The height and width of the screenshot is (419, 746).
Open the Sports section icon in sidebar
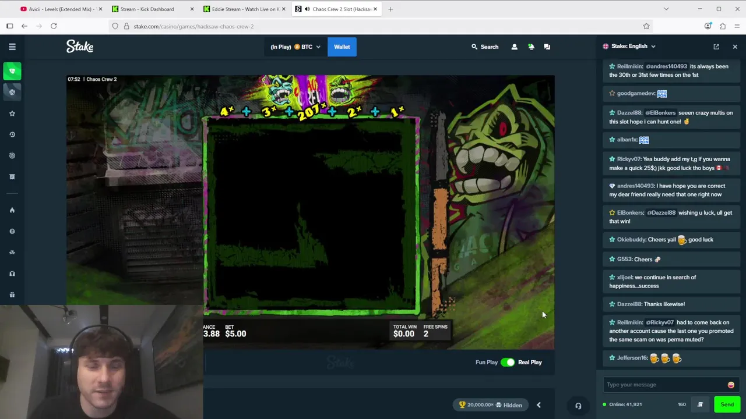12,92
